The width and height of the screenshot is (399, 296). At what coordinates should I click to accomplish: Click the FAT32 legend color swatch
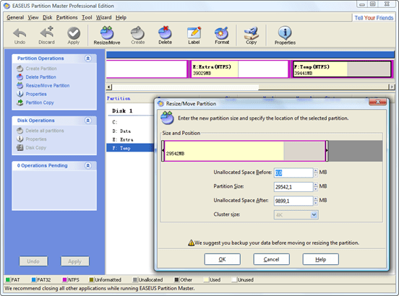click(33, 279)
